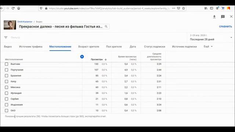Select the Местоположение tab

60,47
